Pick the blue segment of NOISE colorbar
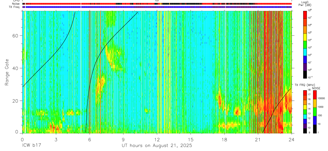Screen dimensions: 328x151 point(315,120)
